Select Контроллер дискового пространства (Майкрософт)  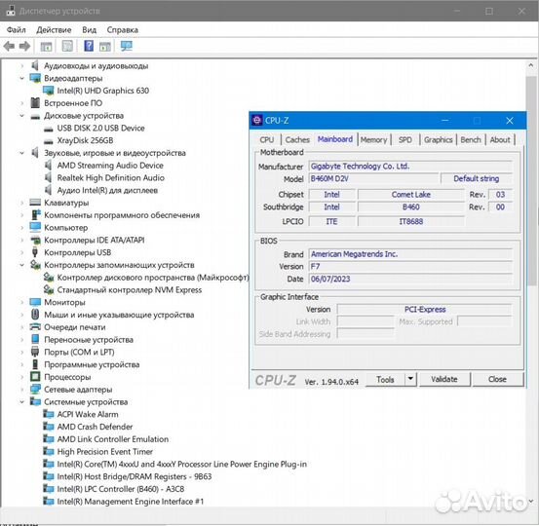tap(153, 278)
